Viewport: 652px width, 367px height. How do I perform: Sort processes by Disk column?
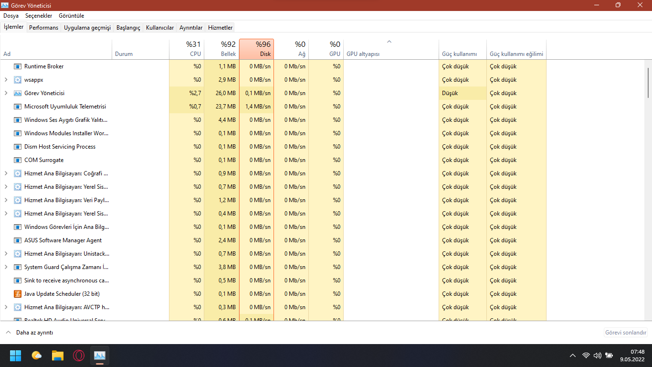(256, 49)
